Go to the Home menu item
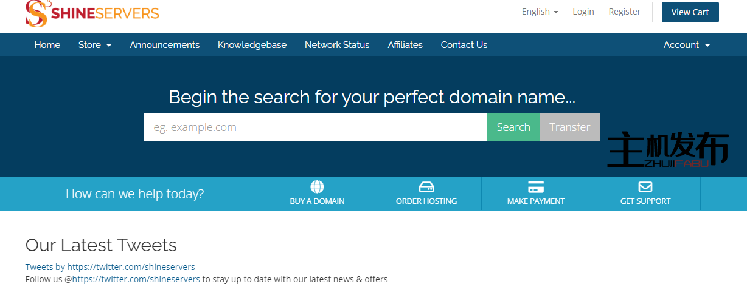 pyautogui.click(x=47, y=45)
